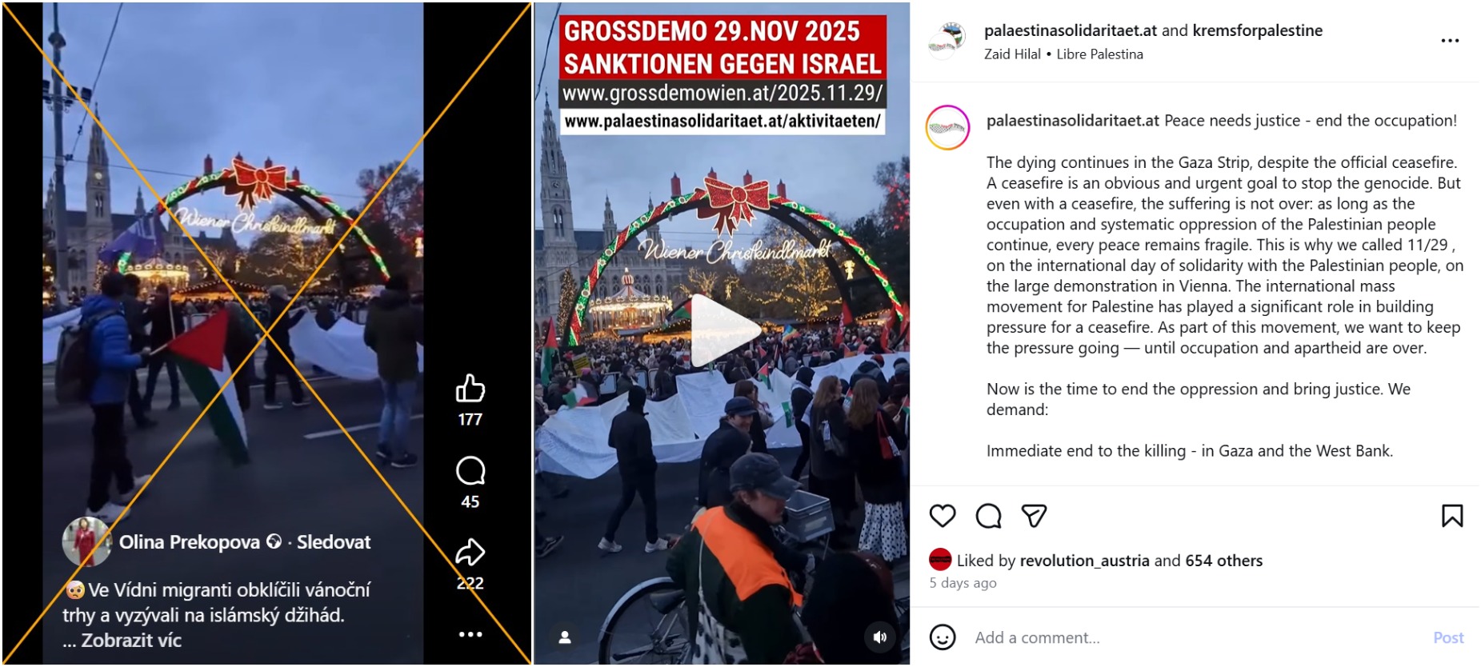The width and height of the screenshot is (1481, 667).
Task: Save post using bookmark icon
Action: (1452, 516)
